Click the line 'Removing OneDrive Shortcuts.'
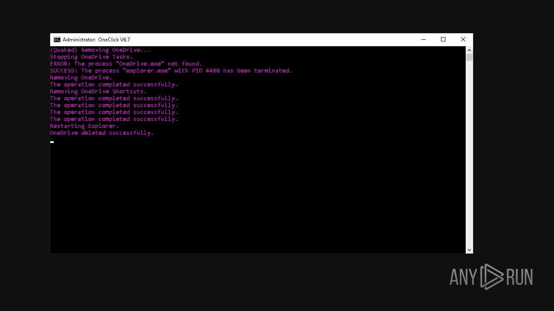The height and width of the screenshot is (311, 554). tap(99, 92)
